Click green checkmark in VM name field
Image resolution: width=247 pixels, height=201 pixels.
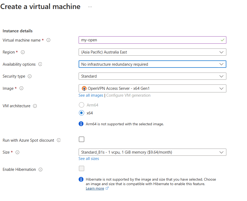[222, 40]
